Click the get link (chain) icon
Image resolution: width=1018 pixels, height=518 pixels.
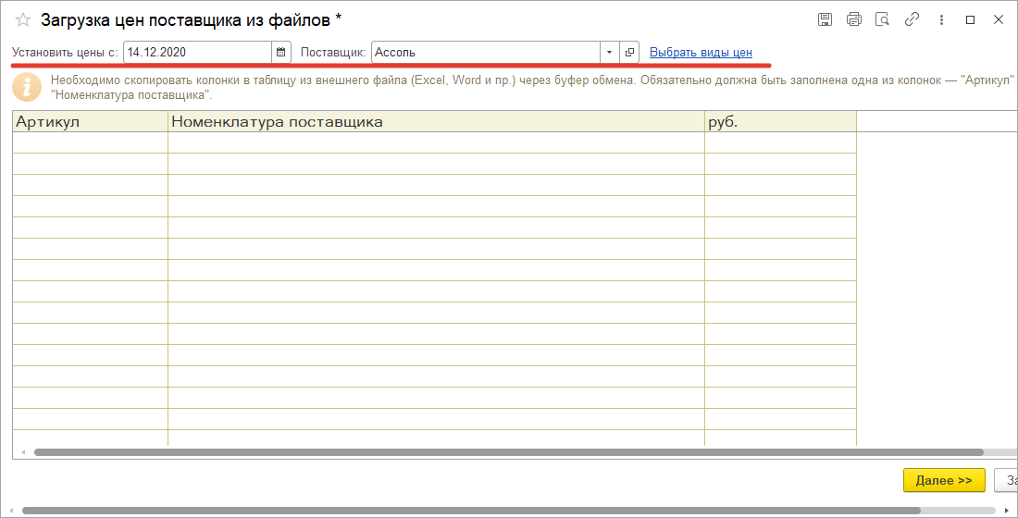pyautogui.click(x=912, y=19)
